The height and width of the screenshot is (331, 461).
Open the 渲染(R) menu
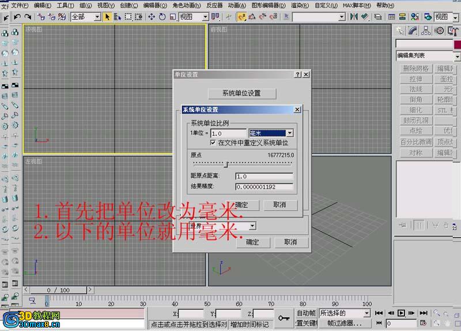tap(300, 5)
